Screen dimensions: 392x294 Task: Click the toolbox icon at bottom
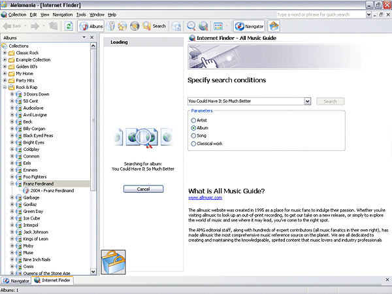(115, 263)
